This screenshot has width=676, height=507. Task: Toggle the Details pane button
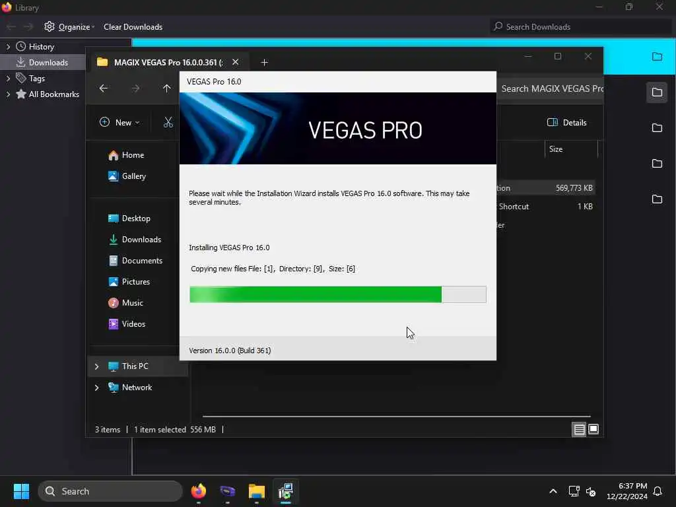566,122
